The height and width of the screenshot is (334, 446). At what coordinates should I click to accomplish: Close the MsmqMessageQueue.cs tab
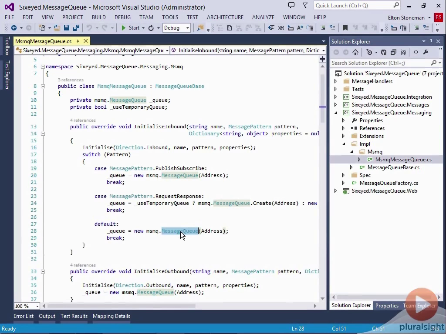pyautogui.click(x=86, y=41)
